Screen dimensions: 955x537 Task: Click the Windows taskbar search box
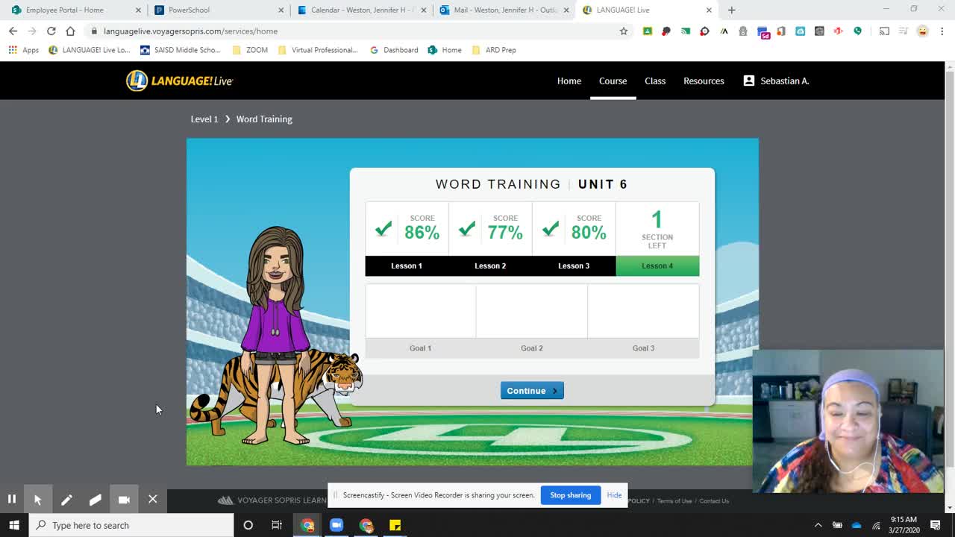coord(132,525)
